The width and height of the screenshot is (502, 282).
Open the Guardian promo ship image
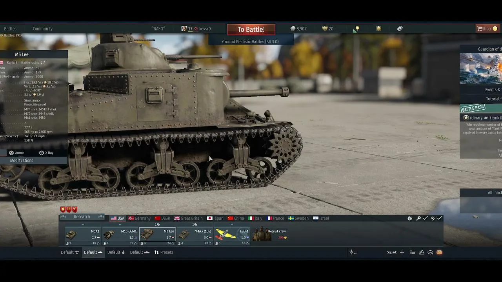click(x=481, y=69)
